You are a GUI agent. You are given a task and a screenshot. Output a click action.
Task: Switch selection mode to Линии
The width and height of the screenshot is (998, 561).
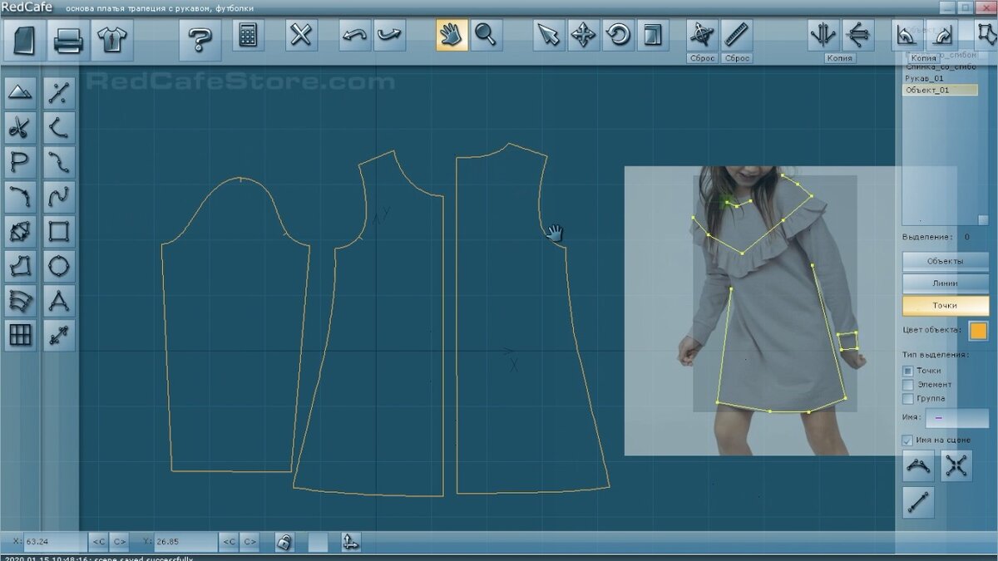click(946, 283)
